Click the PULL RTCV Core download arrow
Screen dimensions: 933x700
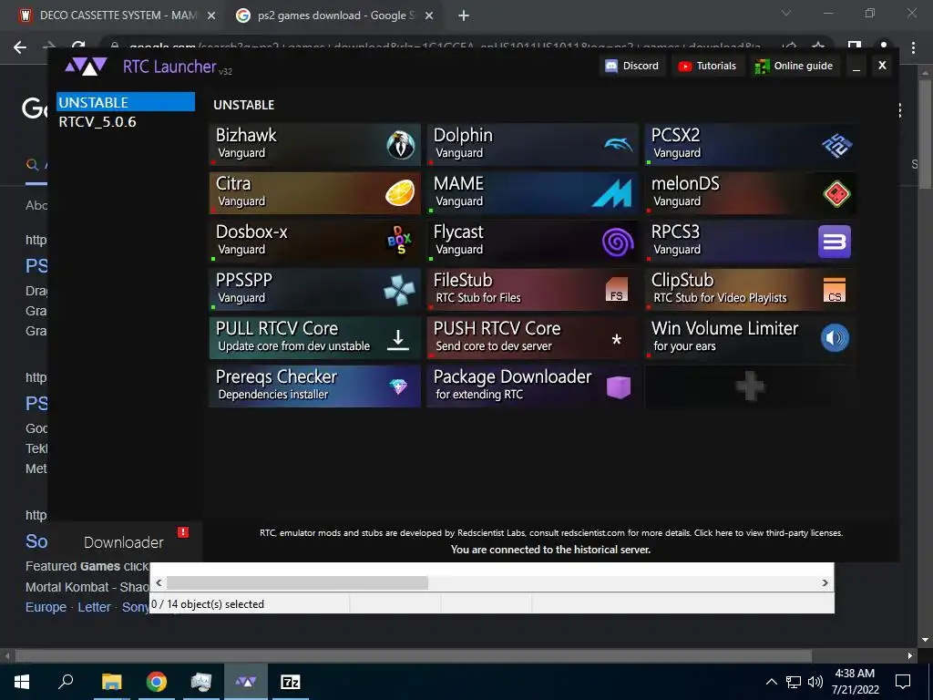point(397,339)
